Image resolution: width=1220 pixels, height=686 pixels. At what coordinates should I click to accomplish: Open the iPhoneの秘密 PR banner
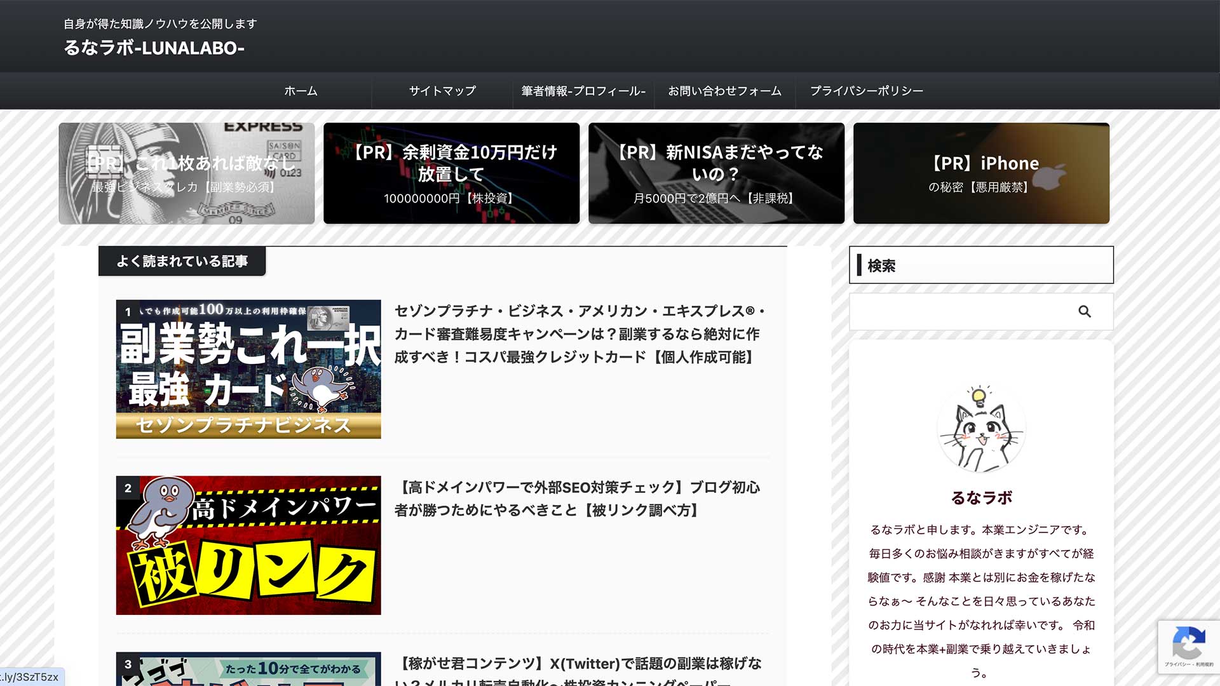coord(981,173)
